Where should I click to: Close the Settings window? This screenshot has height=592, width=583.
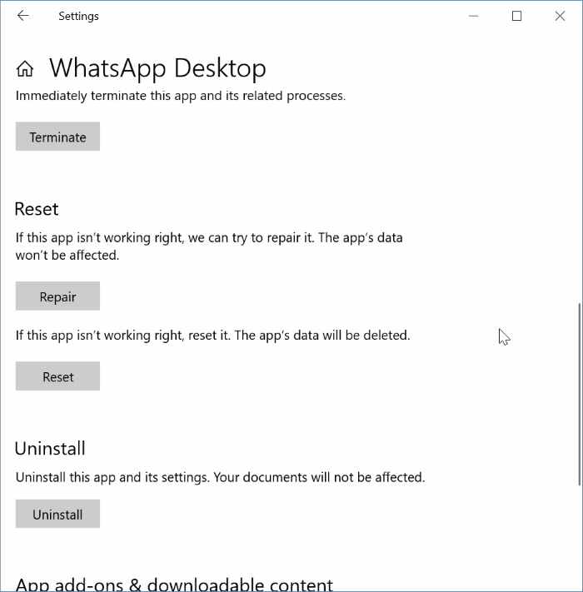(560, 16)
